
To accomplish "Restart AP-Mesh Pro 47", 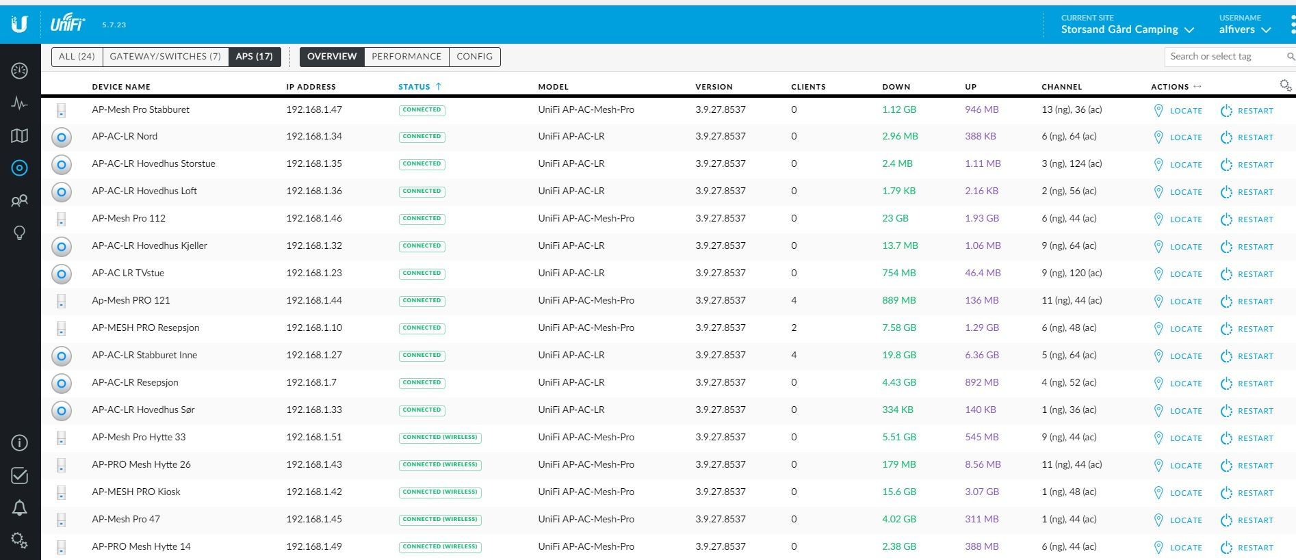I will click(1247, 520).
